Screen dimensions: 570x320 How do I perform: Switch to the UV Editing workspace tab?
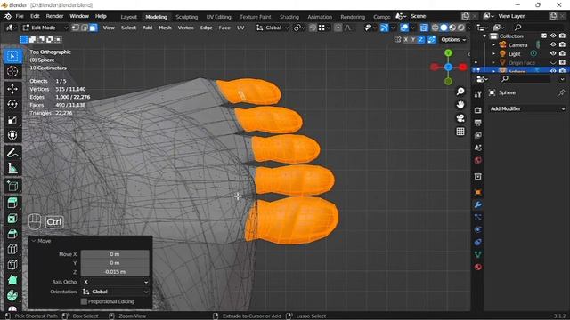point(218,17)
